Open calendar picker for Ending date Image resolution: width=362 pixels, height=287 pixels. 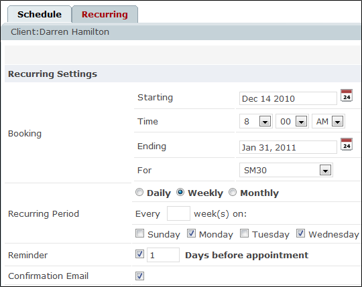(x=347, y=145)
